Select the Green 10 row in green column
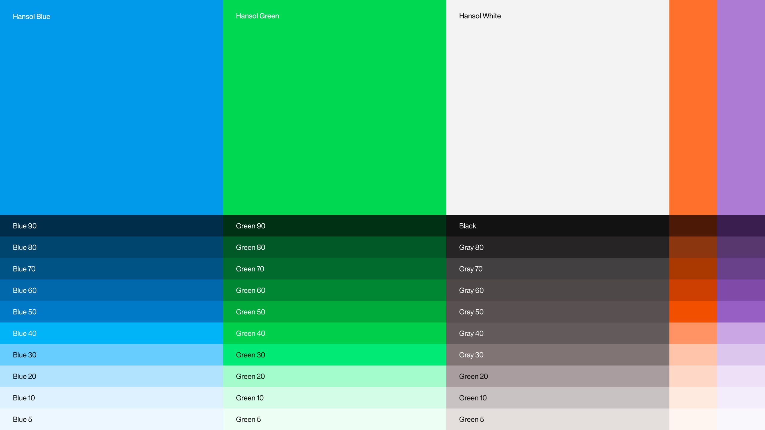The height and width of the screenshot is (430, 765). tap(334, 398)
